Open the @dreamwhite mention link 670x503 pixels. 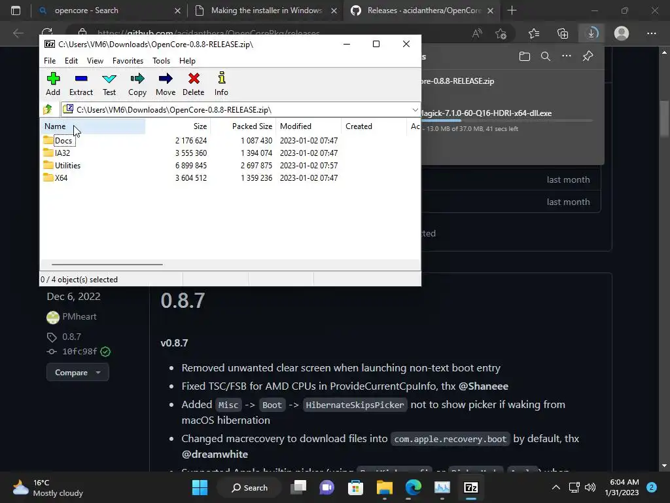click(215, 455)
